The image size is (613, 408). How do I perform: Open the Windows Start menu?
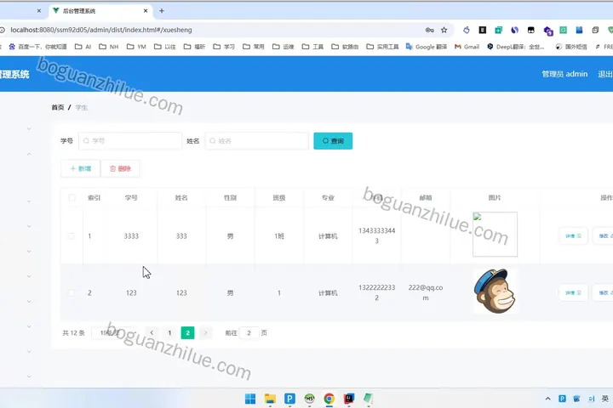pyautogui.click(x=250, y=399)
